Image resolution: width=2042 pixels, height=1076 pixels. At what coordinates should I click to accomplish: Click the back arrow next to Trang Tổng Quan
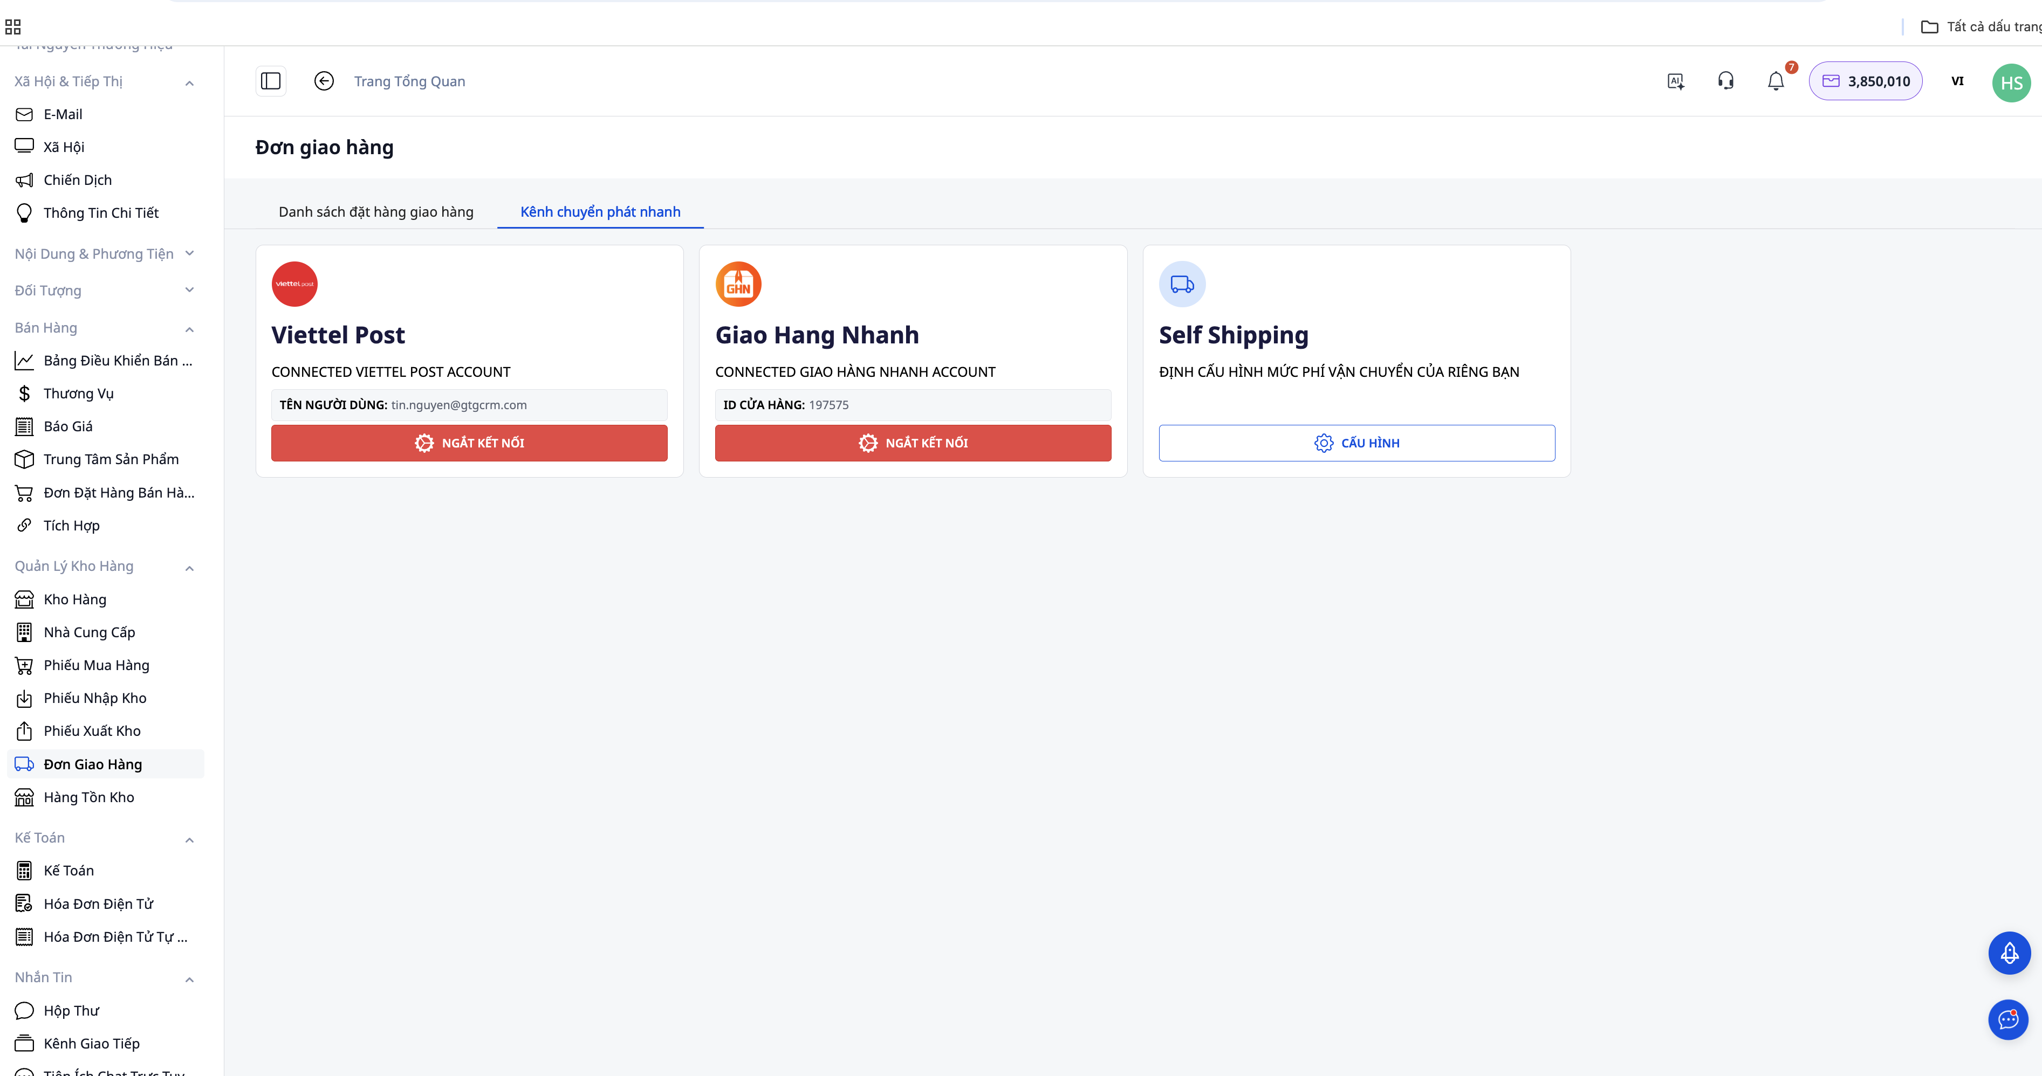pyautogui.click(x=324, y=81)
